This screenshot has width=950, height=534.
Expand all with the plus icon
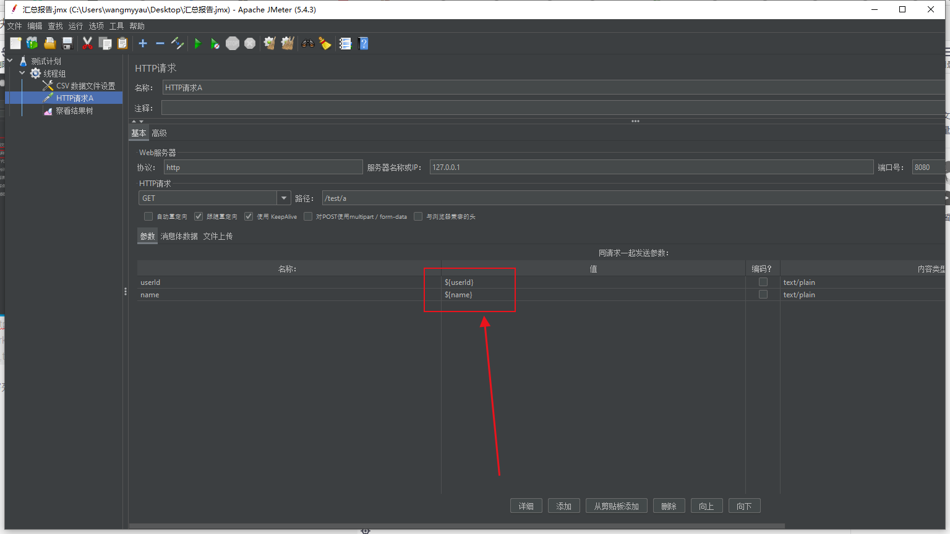[143, 43]
